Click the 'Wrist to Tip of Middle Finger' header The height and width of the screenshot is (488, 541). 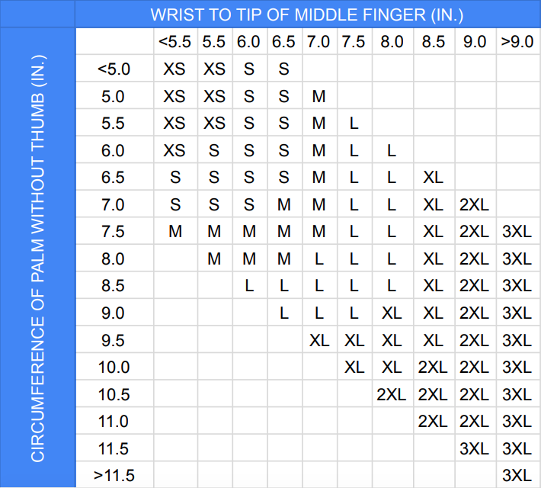pos(307,14)
